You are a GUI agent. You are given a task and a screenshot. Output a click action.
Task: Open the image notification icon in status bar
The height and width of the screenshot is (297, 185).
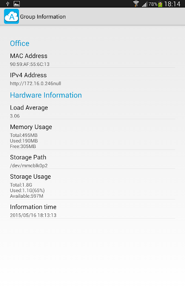17,4
